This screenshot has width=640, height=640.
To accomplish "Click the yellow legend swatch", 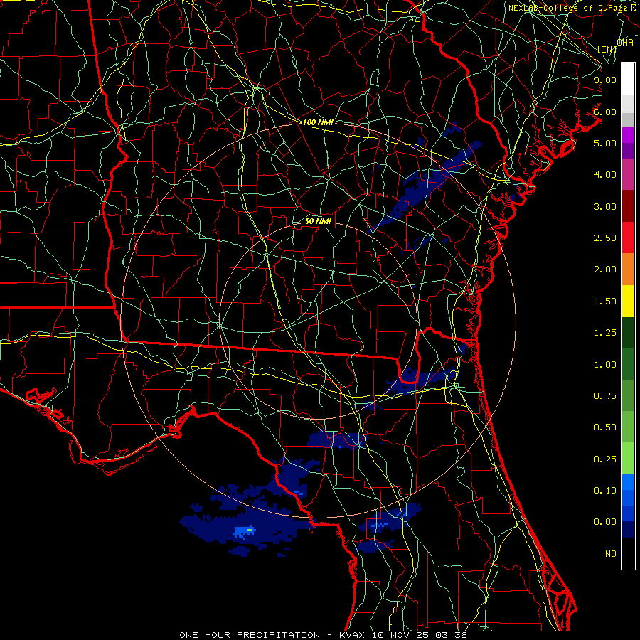I will click(x=628, y=302).
